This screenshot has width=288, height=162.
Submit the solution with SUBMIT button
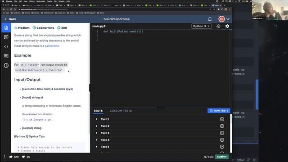[x=222, y=157]
